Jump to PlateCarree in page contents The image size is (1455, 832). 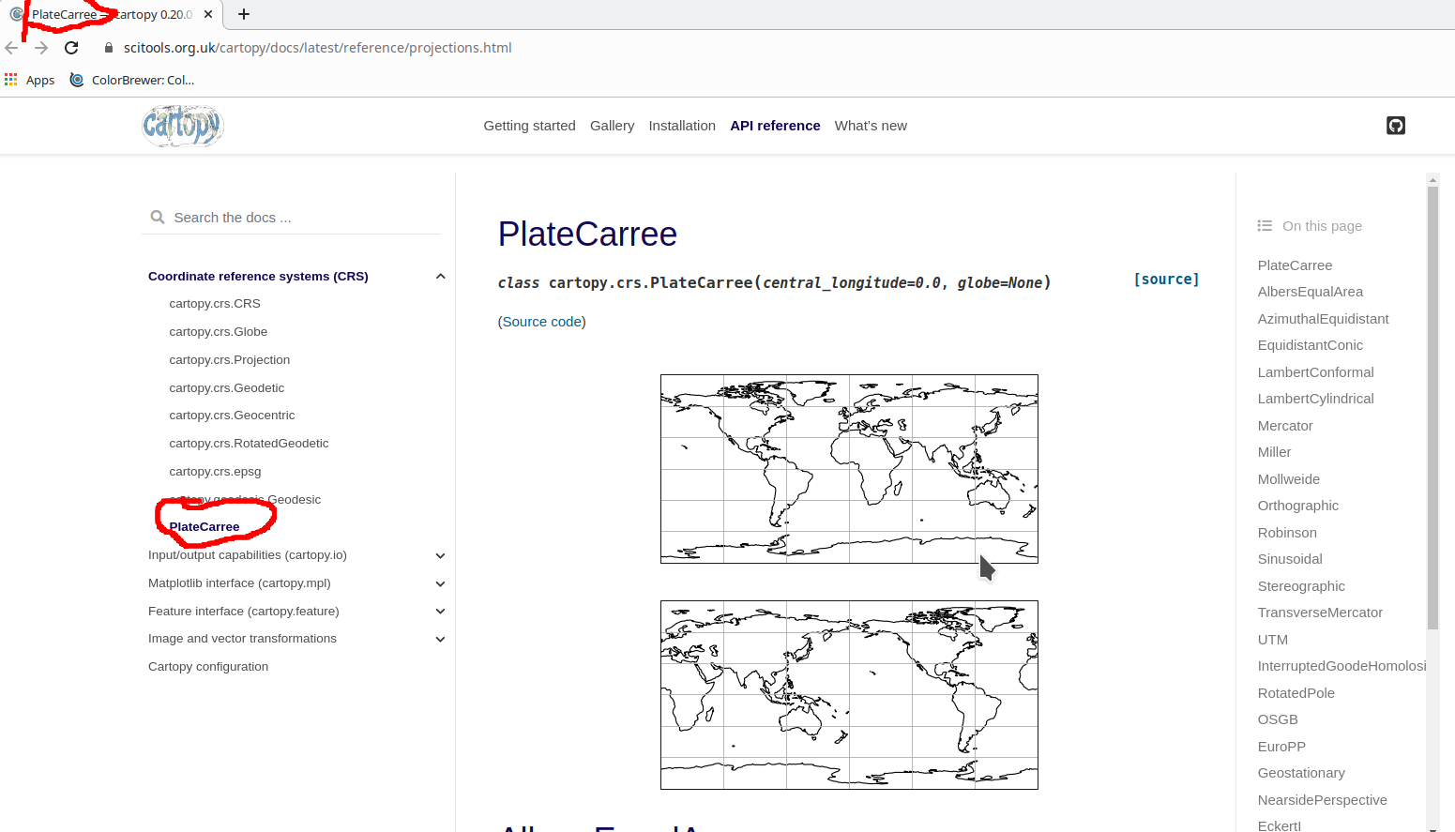tap(1295, 265)
